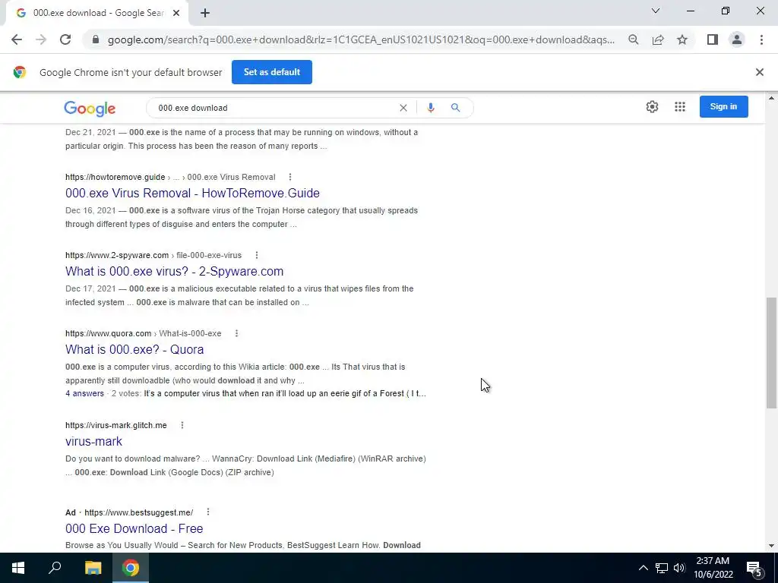The image size is (778, 583).
Task: Click the Chrome taskbar icon
Action: click(x=131, y=568)
